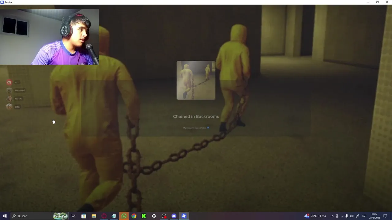392x220 pixels.
Task: Click the Roblox window title icon
Action: click(2, 2)
